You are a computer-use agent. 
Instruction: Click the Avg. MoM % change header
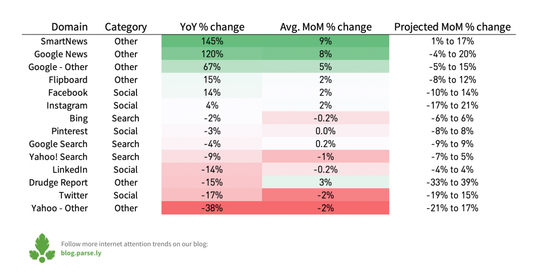tap(326, 27)
